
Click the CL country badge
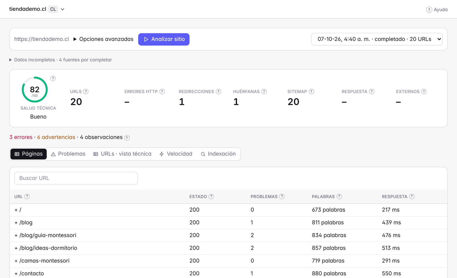(53, 9)
